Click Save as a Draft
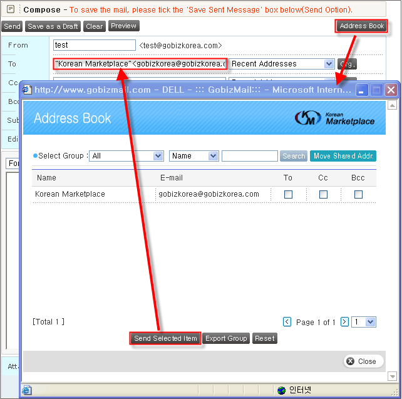 point(53,26)
